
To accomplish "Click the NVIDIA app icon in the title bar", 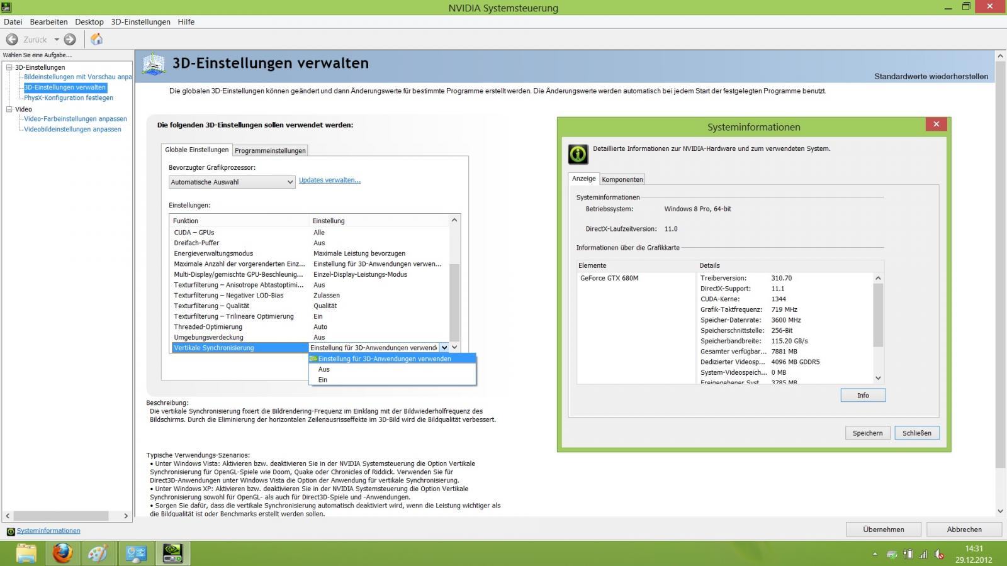I will pos(6,8).
